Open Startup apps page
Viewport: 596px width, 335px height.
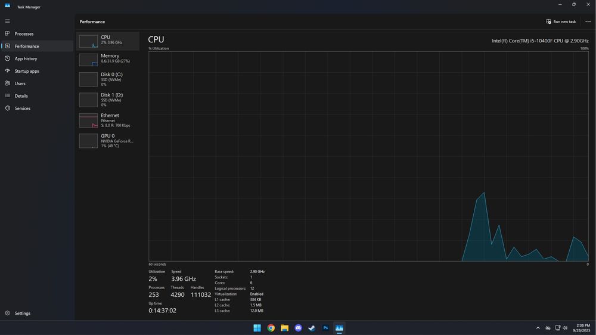[x=37, y=71]
